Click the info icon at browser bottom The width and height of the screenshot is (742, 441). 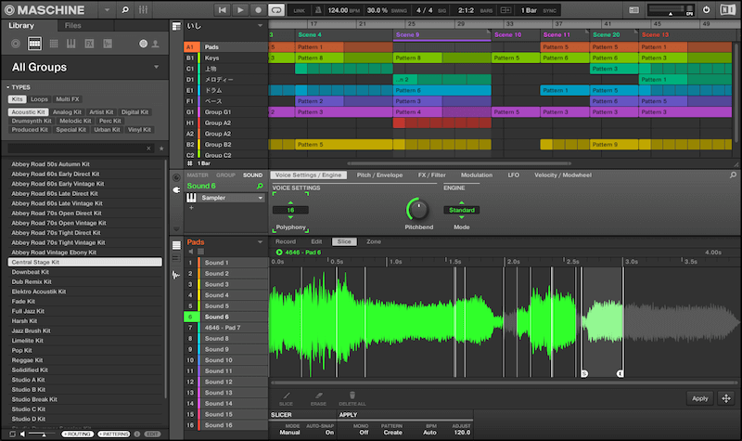pyautogui.click(x=136, y=434)
